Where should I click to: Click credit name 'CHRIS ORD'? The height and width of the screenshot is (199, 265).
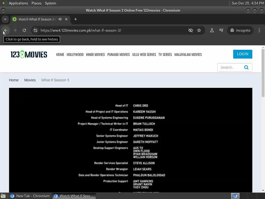(141, 106)
